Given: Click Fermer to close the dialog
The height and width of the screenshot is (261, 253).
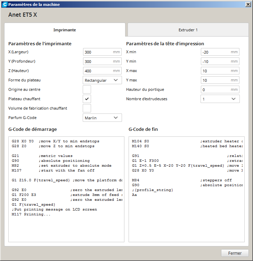Looking at the screenshot, I should 235,253.
